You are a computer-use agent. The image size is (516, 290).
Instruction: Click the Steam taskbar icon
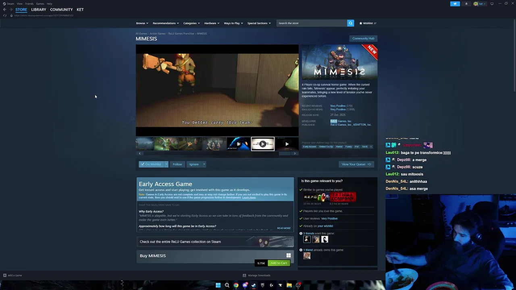[254, 285]
